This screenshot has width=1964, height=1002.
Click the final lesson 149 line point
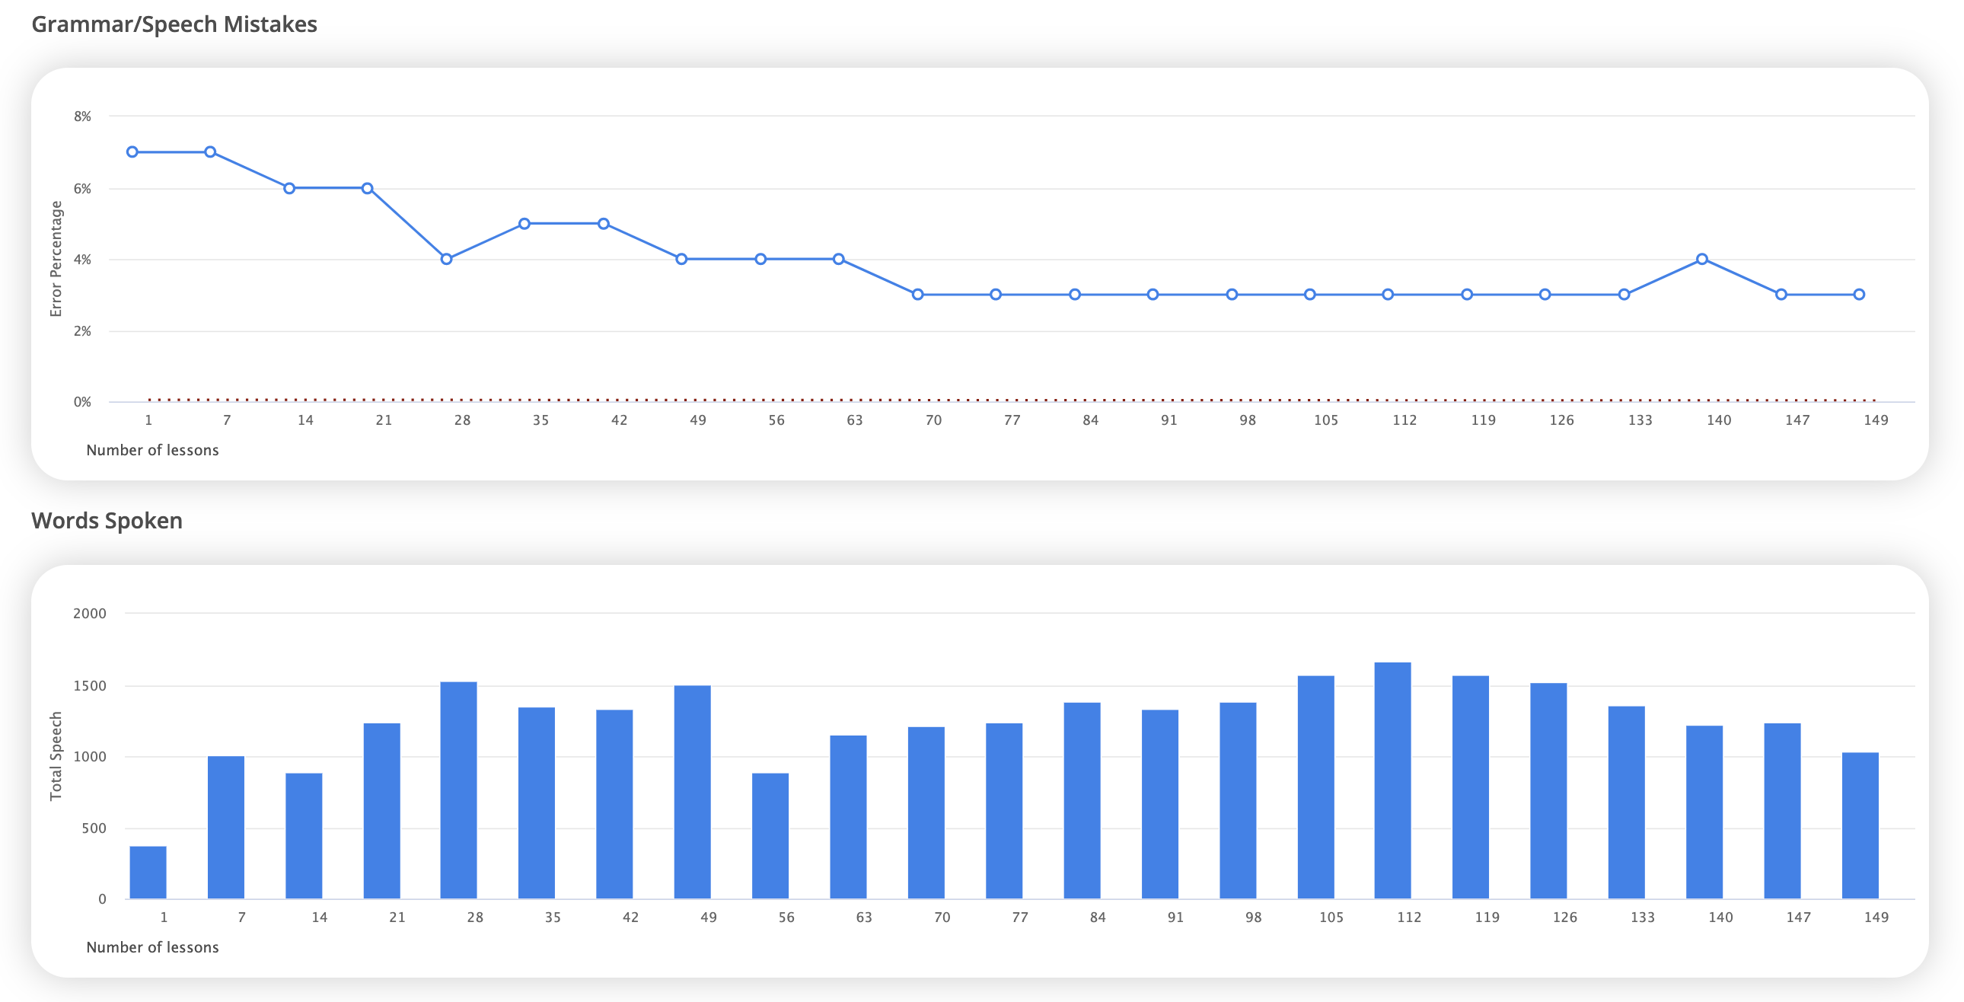pos(1859,295)
